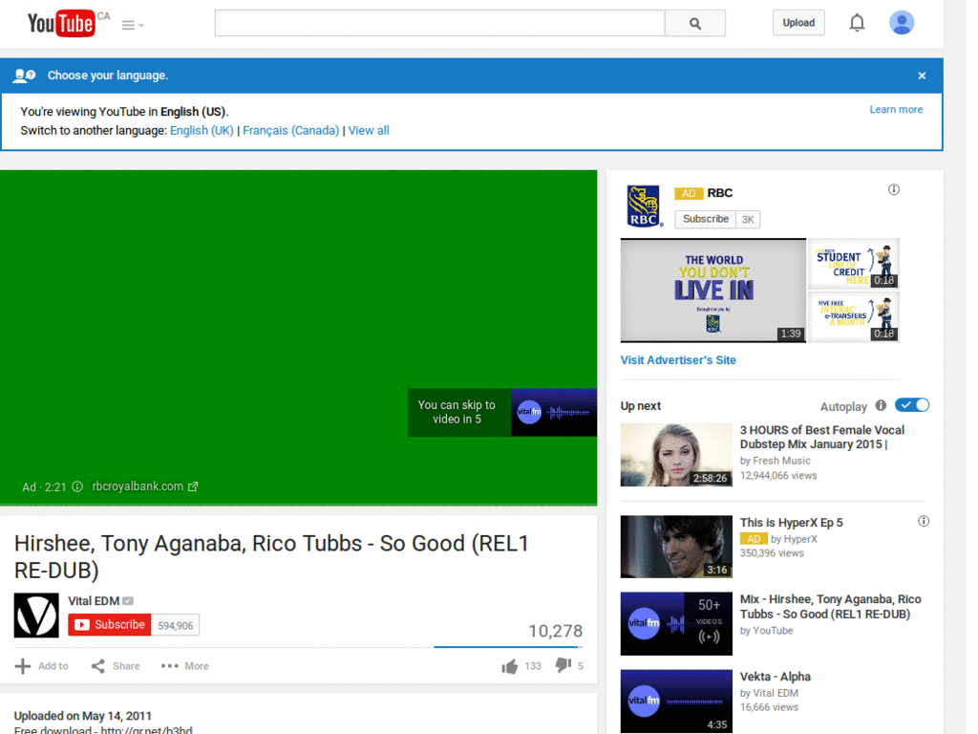This screenshot has width=978, height=734.
Task: Visit Advertiser's Site link
Action: pos(678,360)
